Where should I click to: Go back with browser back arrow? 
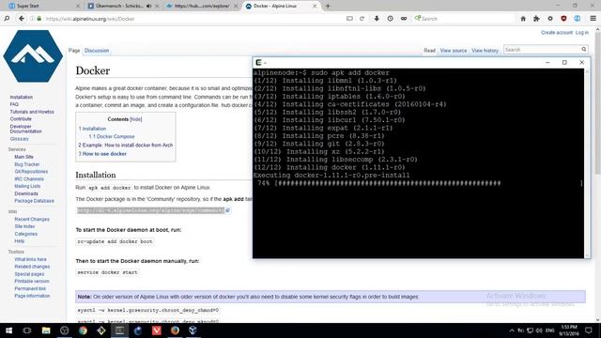click(x=22, y=19)
